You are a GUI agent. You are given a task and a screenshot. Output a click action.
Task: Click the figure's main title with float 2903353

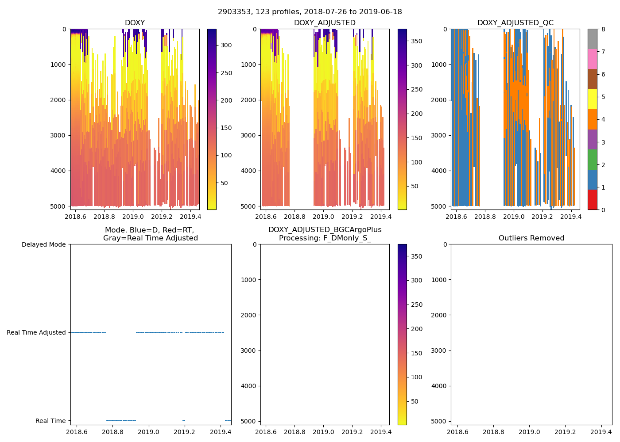click(310, 12)
